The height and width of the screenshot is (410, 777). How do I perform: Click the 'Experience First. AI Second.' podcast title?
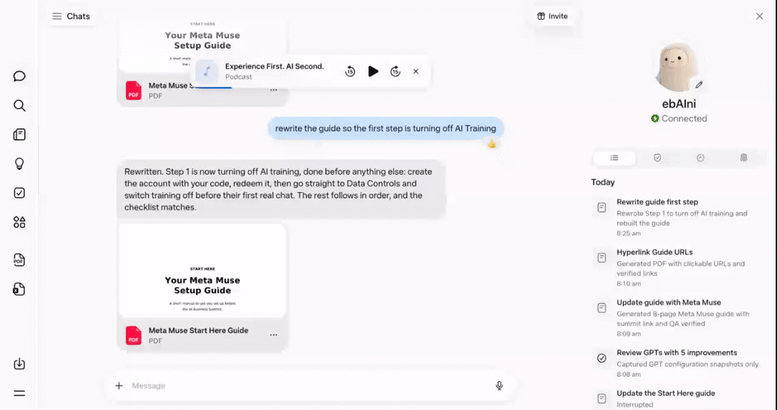pyautogui.click(x=274, y=66)
